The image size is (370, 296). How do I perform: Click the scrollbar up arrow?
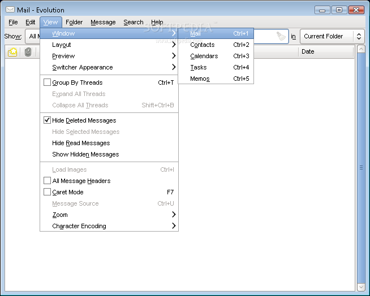tap(361, 49)
